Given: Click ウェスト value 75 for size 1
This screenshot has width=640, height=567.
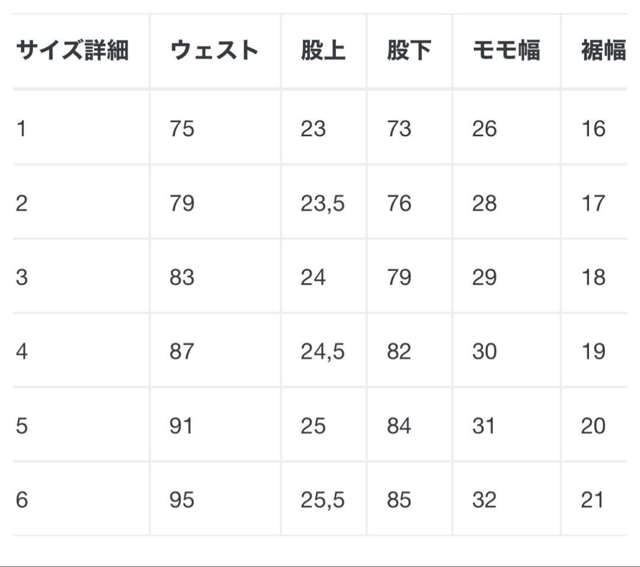Looking at the screenshot, I should (182, 129).
